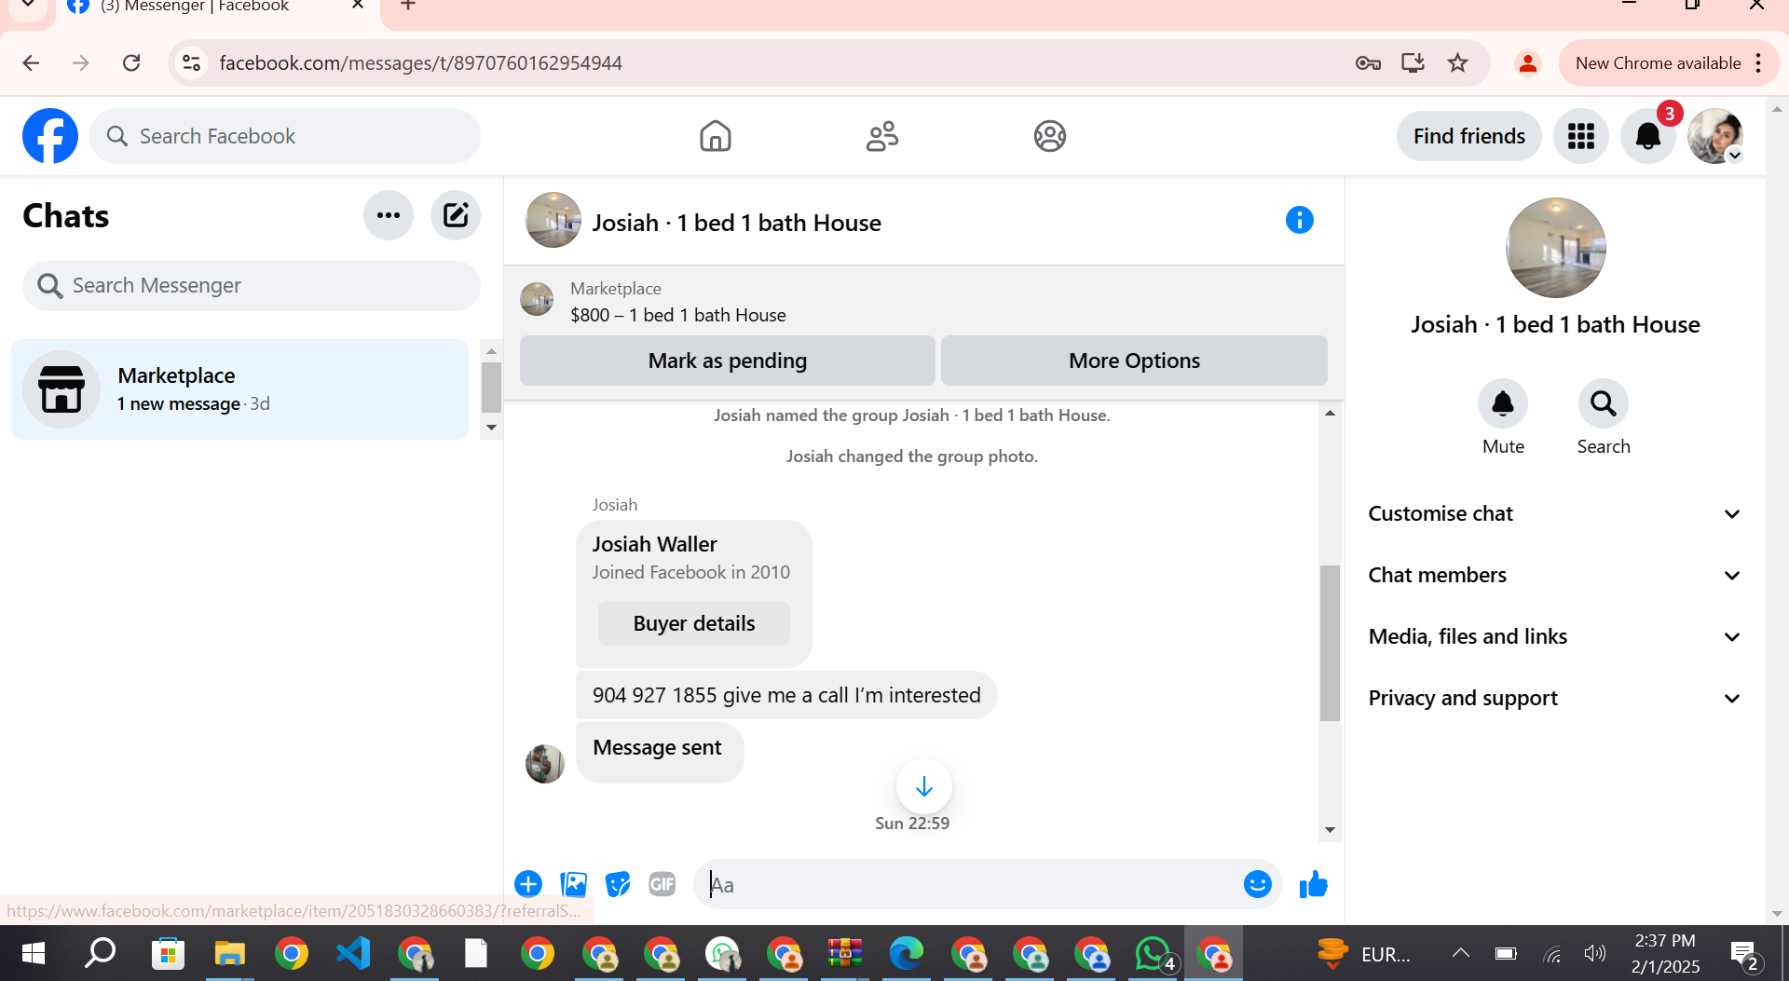Open more actions blue plus icon

(x=528, y=884)
